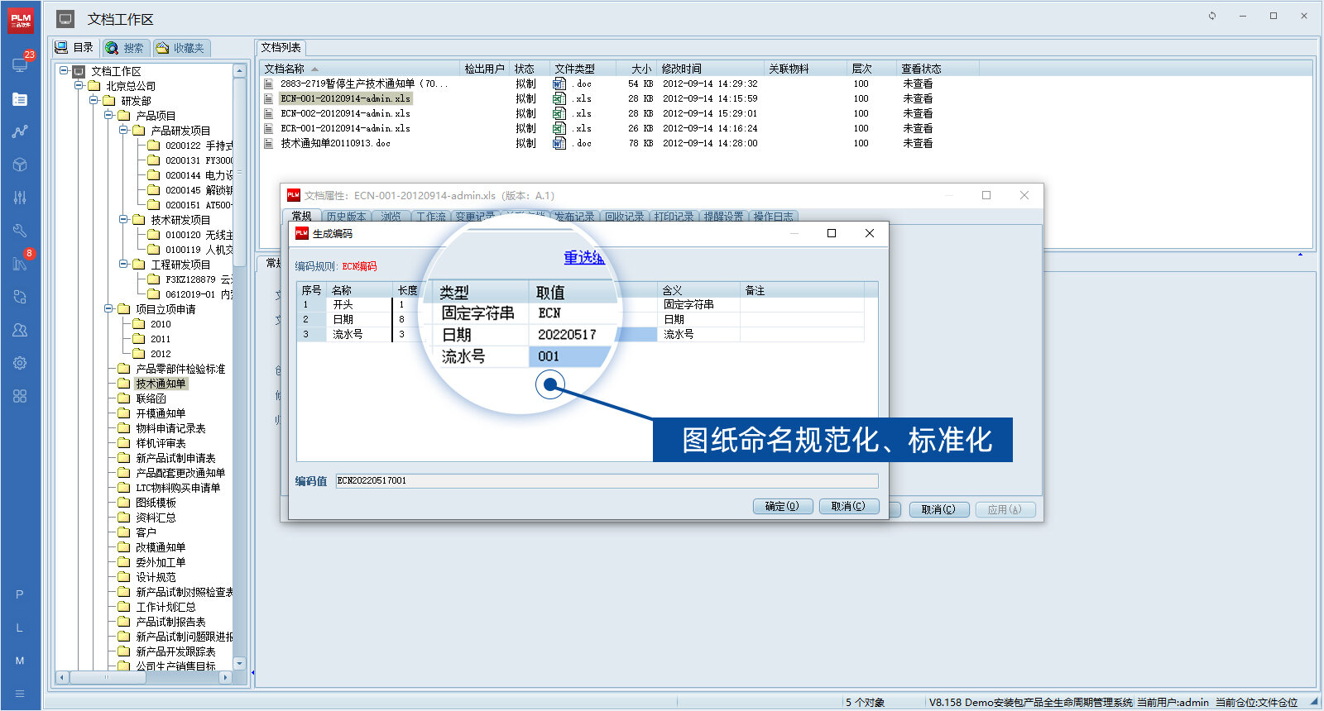Collapse the 产品研发项目 folder node
The image size is (1324, 711).
123,131
